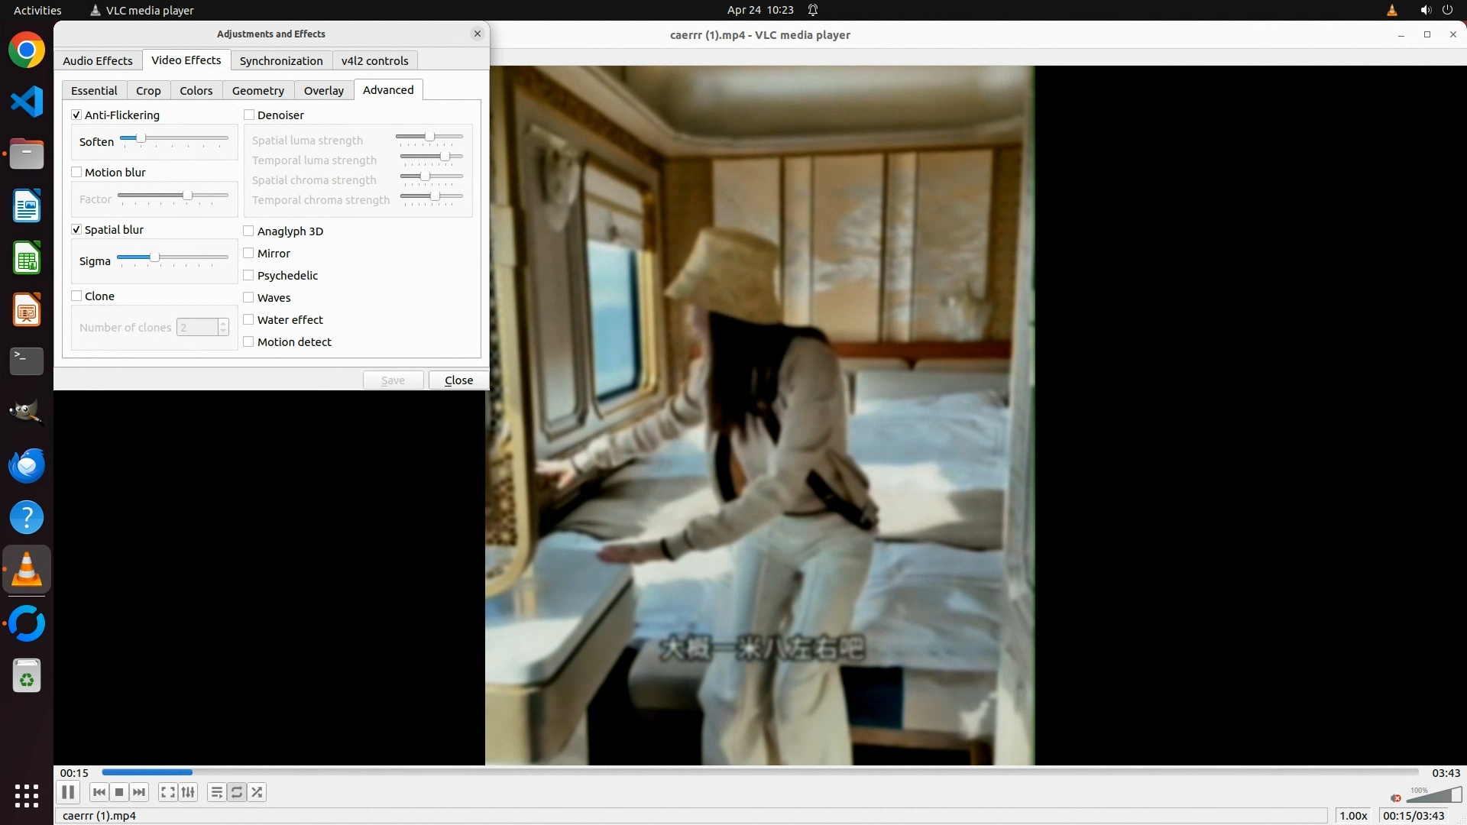1467x825 pixels.
Task: Skip to next media track
Action: (139, 792)
